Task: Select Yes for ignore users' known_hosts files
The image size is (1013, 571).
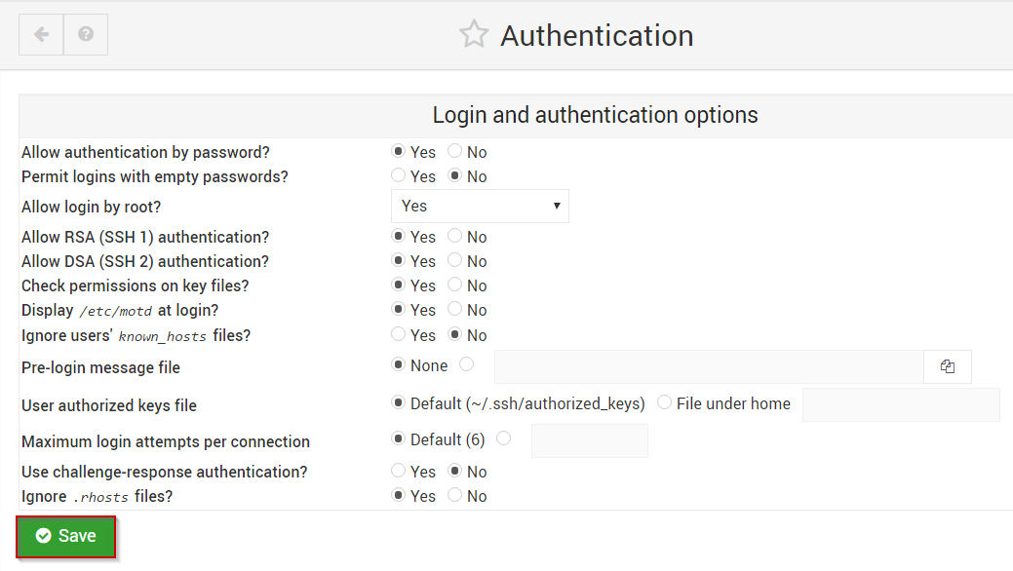Action: [399, 334]
